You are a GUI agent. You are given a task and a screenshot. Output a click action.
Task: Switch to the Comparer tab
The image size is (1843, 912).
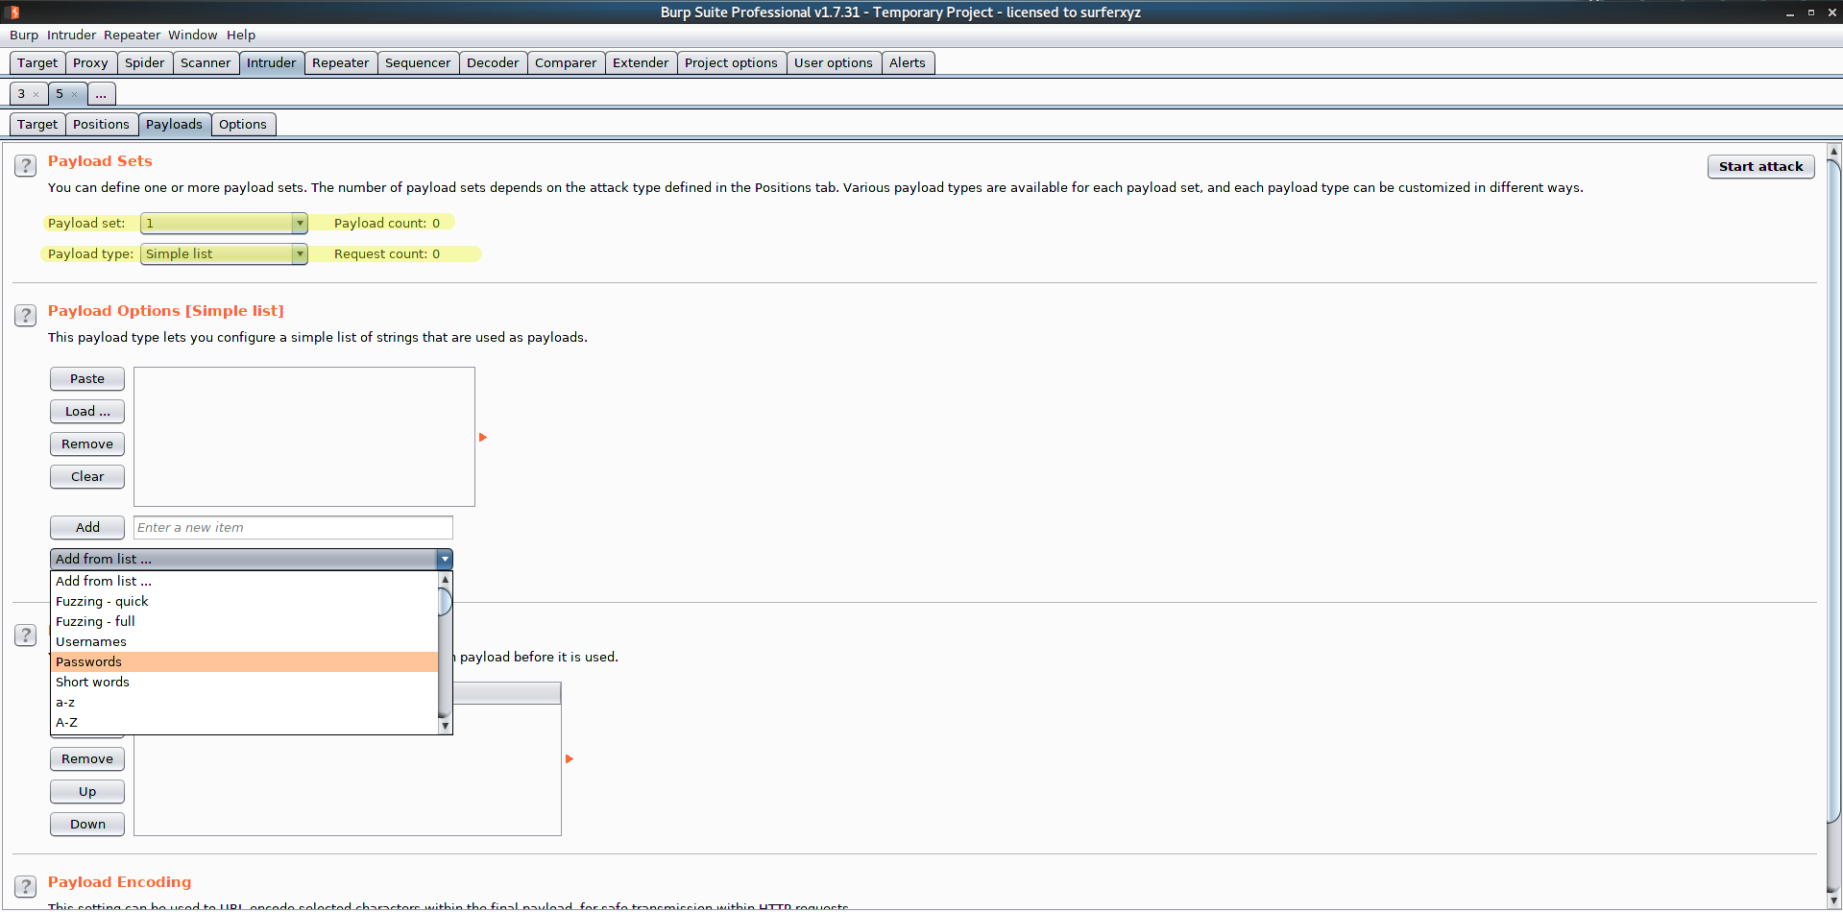pos(566,62)
